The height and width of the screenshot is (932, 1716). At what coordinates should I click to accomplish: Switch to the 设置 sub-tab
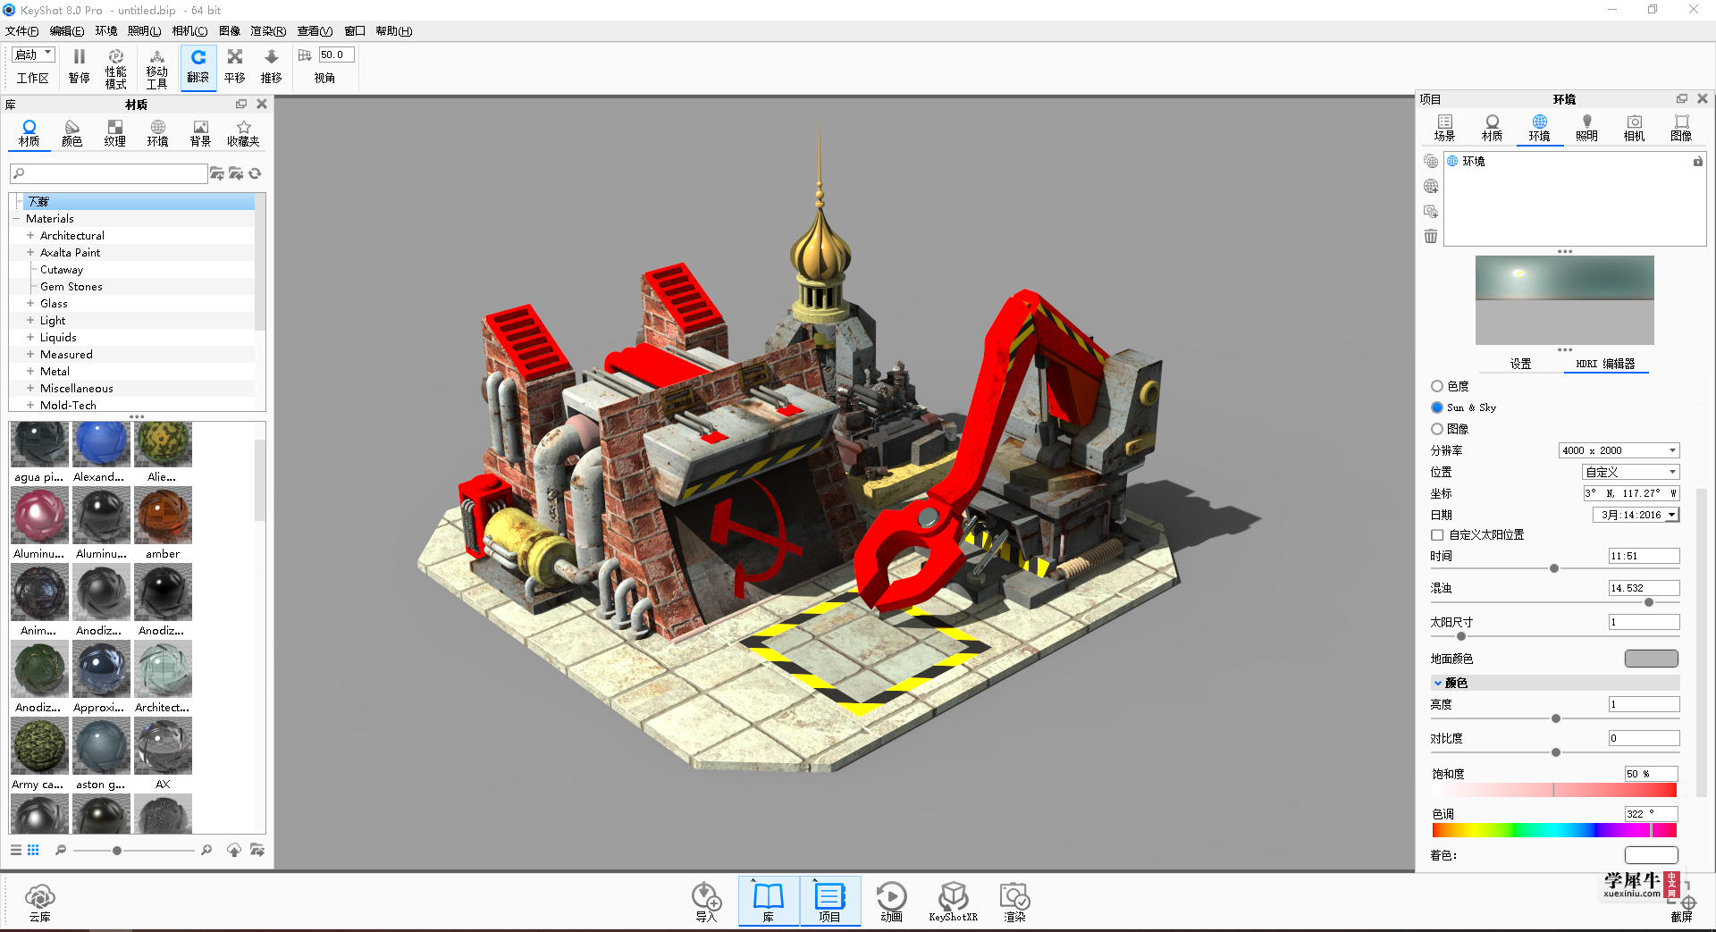[1520, 364]
